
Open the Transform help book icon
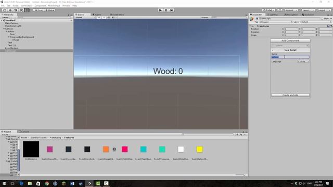(328, 26)
